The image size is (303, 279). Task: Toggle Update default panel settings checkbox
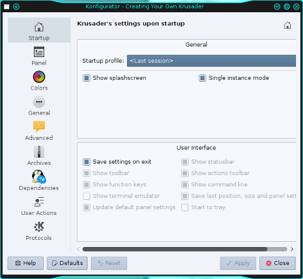click(86, 207)
